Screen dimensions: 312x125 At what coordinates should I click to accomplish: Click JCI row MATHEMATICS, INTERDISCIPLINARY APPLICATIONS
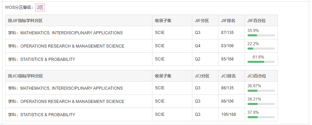point(142,88)
